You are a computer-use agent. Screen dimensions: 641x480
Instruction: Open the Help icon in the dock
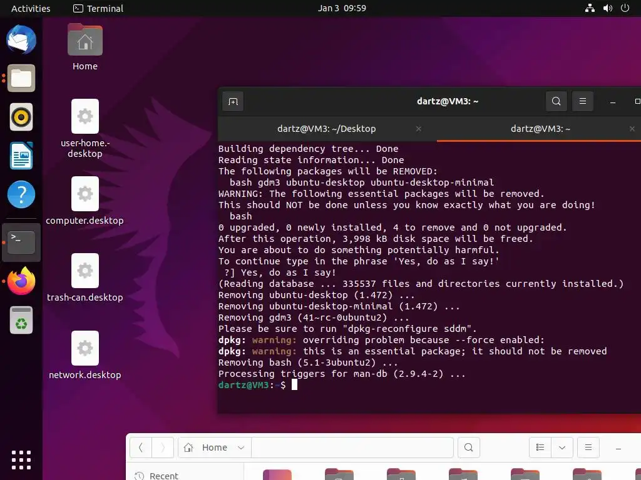(x=21, y=194)
